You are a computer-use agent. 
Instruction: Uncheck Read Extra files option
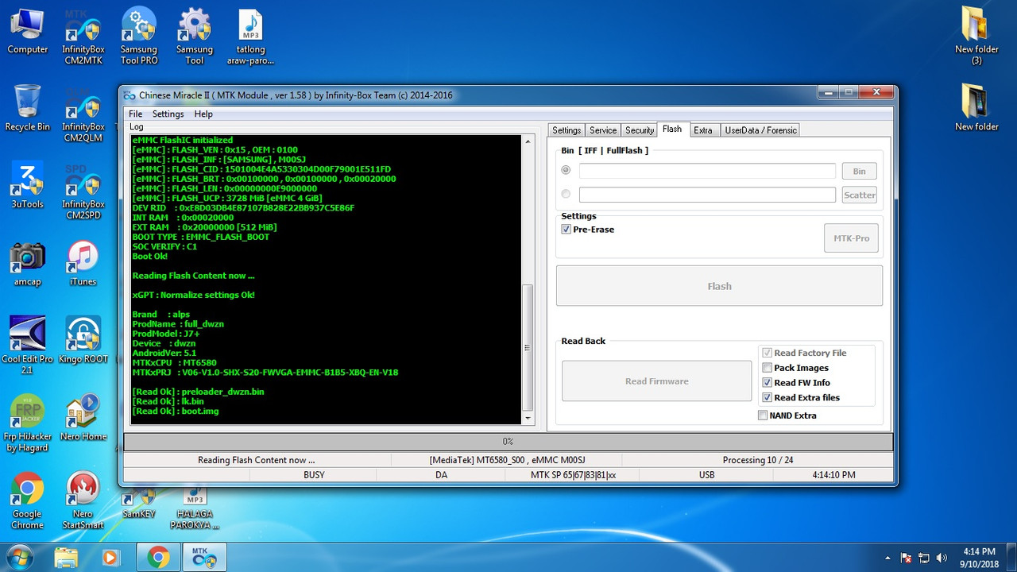tap(767, 398)
